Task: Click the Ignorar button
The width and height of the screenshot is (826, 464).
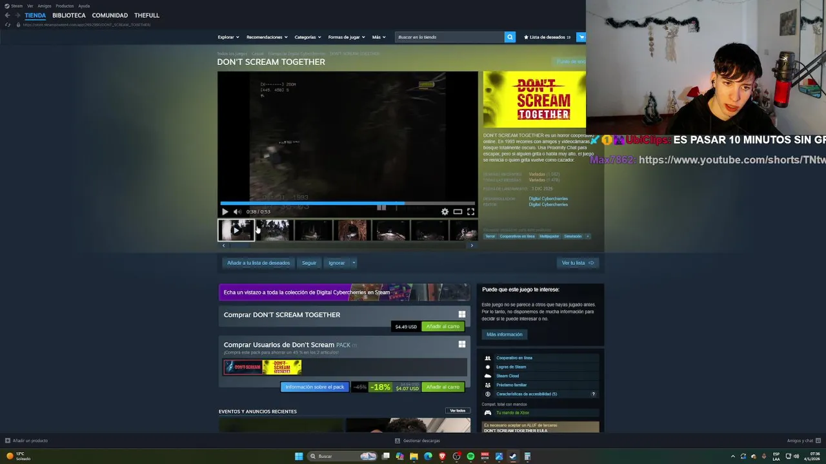Action: 336,263
